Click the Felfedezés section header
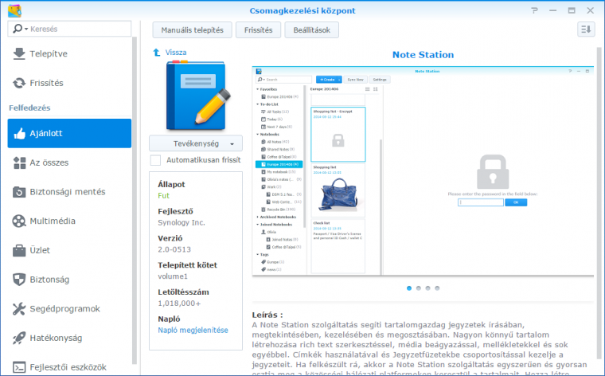Image resolution: width=605 pixels, height=376 pixels. (29, 108)
